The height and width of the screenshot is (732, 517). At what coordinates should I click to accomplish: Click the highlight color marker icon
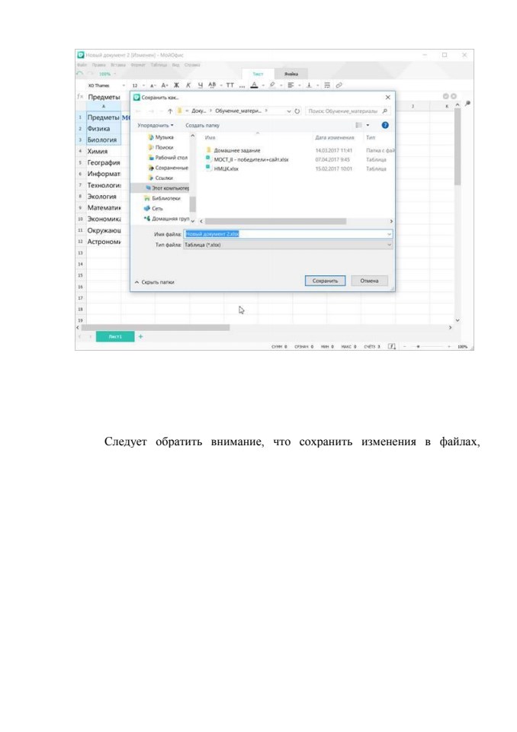click(272, 85)
